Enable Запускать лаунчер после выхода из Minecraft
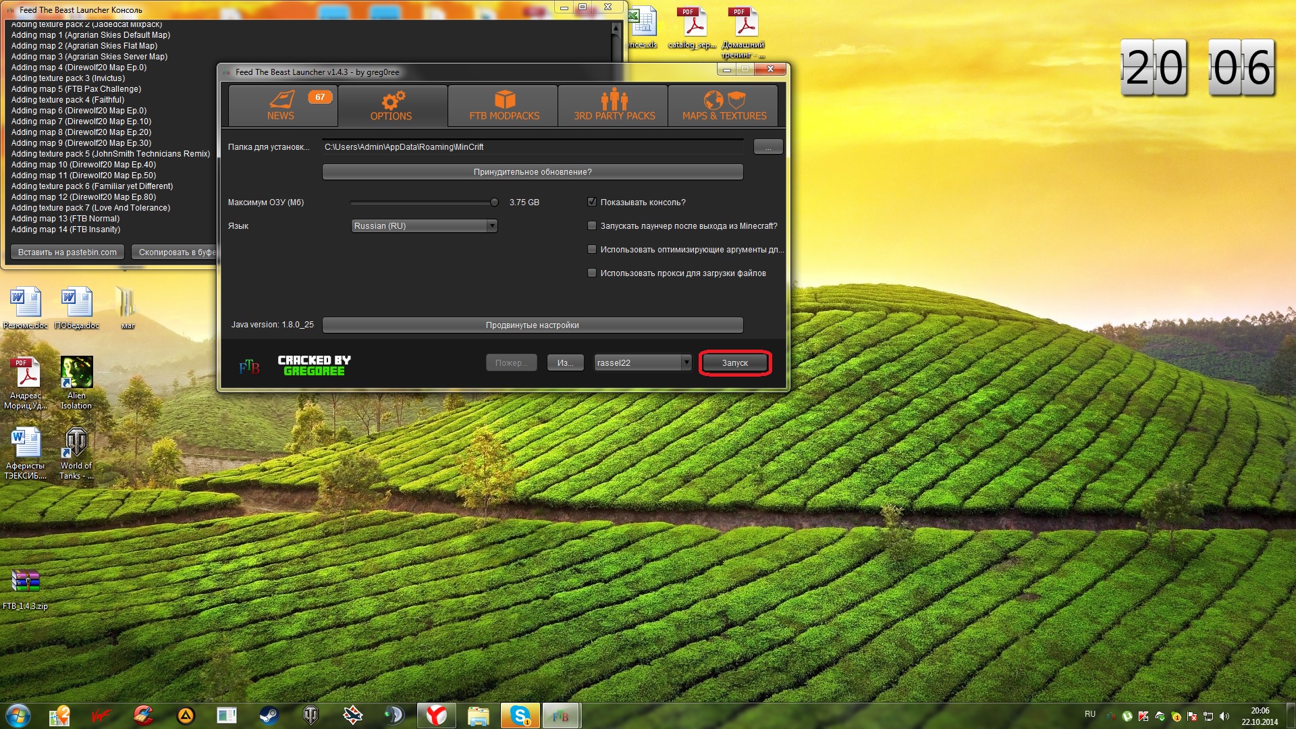 [592, 225]
